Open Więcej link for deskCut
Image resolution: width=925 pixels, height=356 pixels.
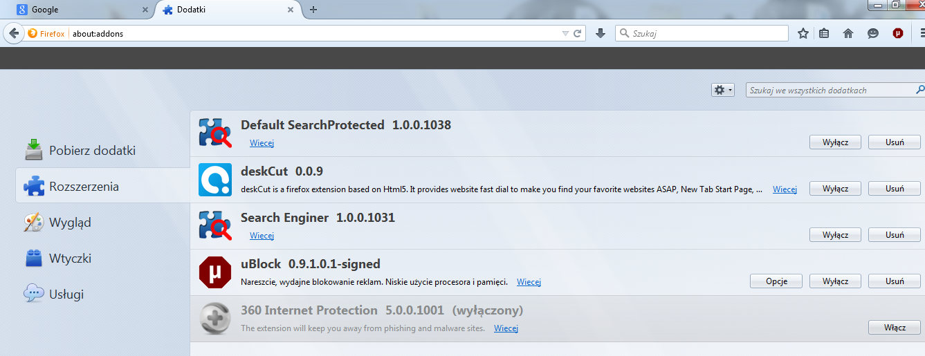[x=785, y=189]
